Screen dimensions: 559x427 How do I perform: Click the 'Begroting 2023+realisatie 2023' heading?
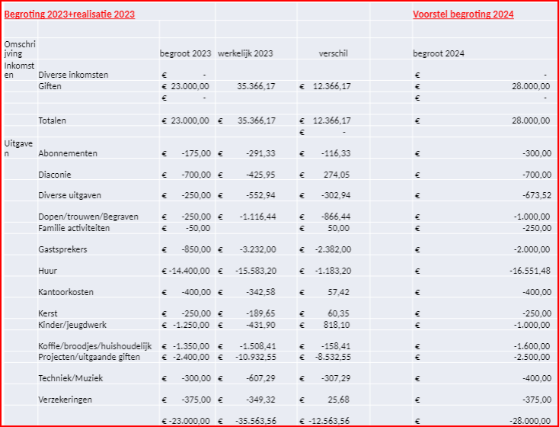tap(70, 14)
